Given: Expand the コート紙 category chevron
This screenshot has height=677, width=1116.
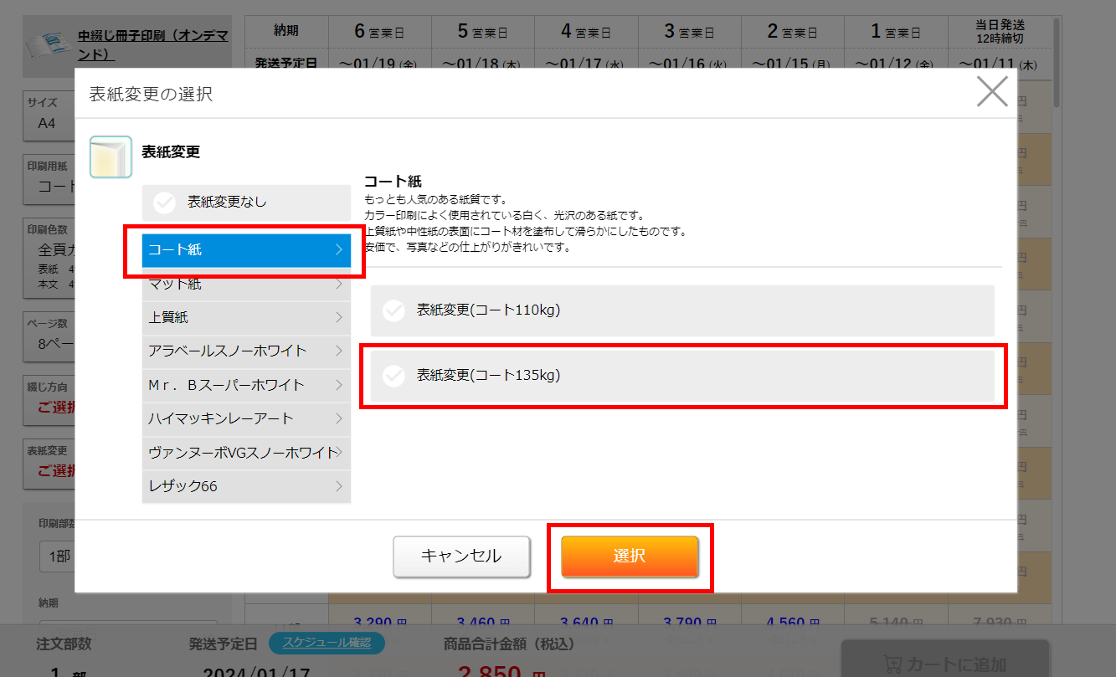Looking at the screenshot, I should [x=338, y=249].
